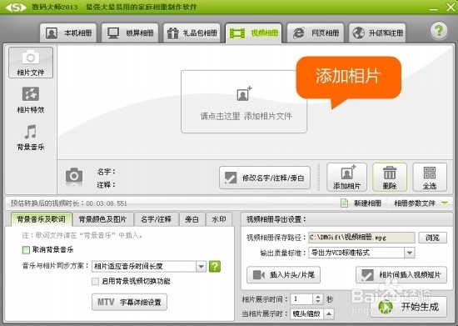Open the 本机相册 tab

pyautogui.click(x=68, y=33)
